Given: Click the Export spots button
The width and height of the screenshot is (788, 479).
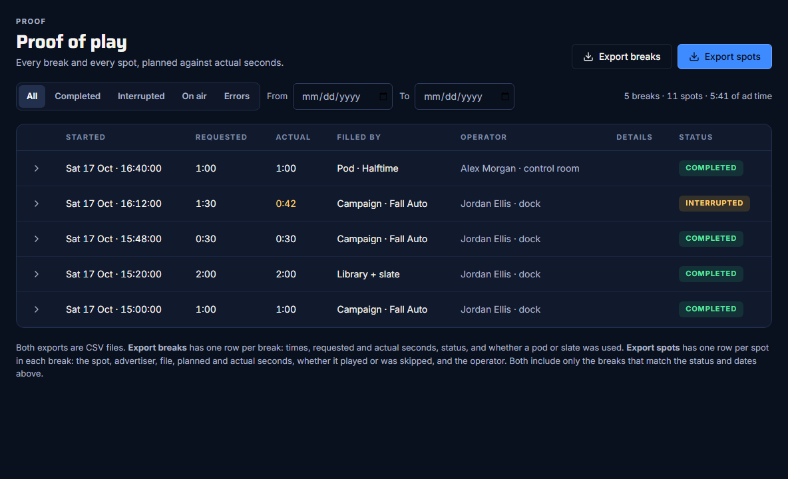Looking at the screenshot, I should pyautogui.click(x=725, y=57).
